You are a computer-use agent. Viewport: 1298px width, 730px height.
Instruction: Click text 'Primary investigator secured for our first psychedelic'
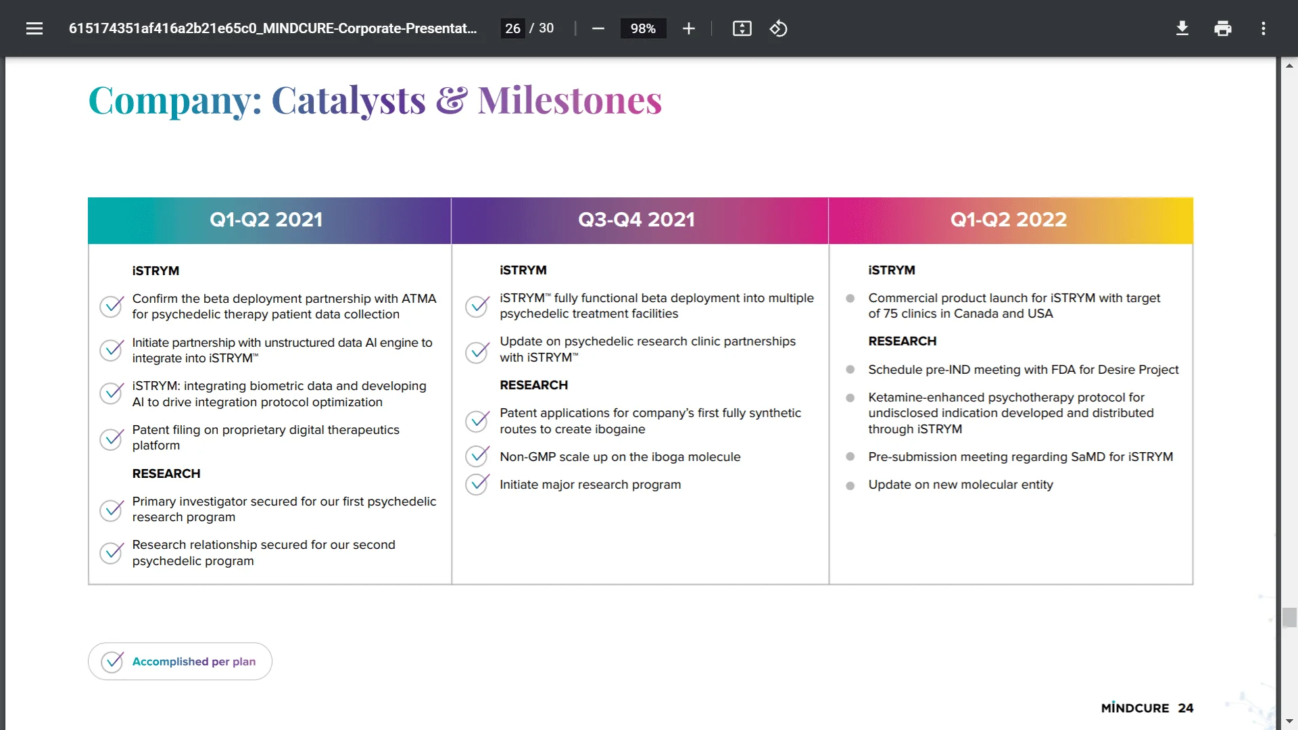click(x=284, y=502)
